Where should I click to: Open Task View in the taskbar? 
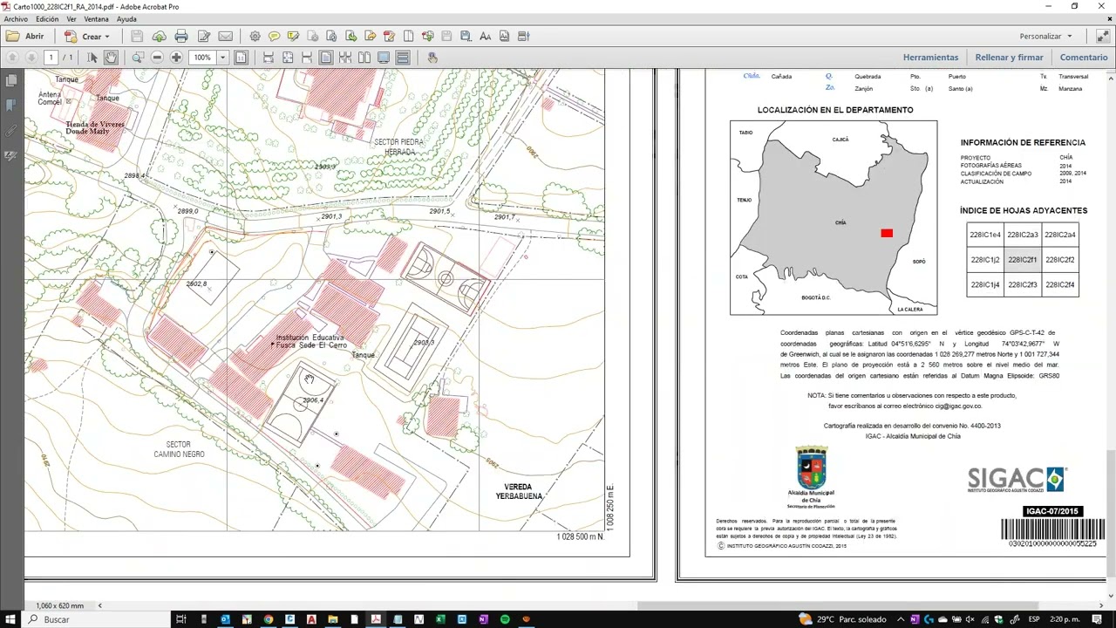click(181, 619)
